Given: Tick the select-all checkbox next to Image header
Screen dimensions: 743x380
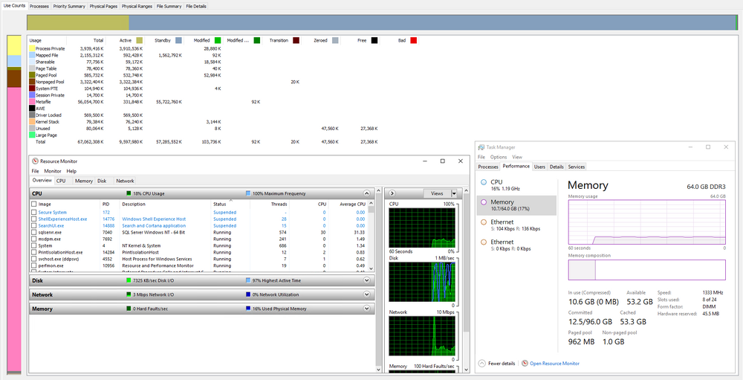Looking at the screenshot, I should (x=33, y=205).
